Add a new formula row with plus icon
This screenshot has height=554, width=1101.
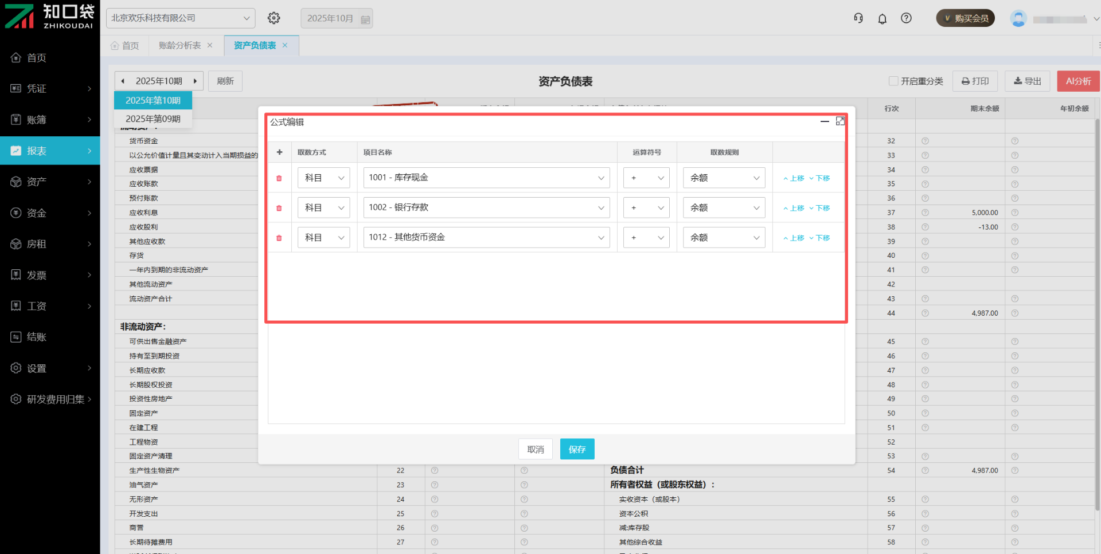(x=280, y=152)
